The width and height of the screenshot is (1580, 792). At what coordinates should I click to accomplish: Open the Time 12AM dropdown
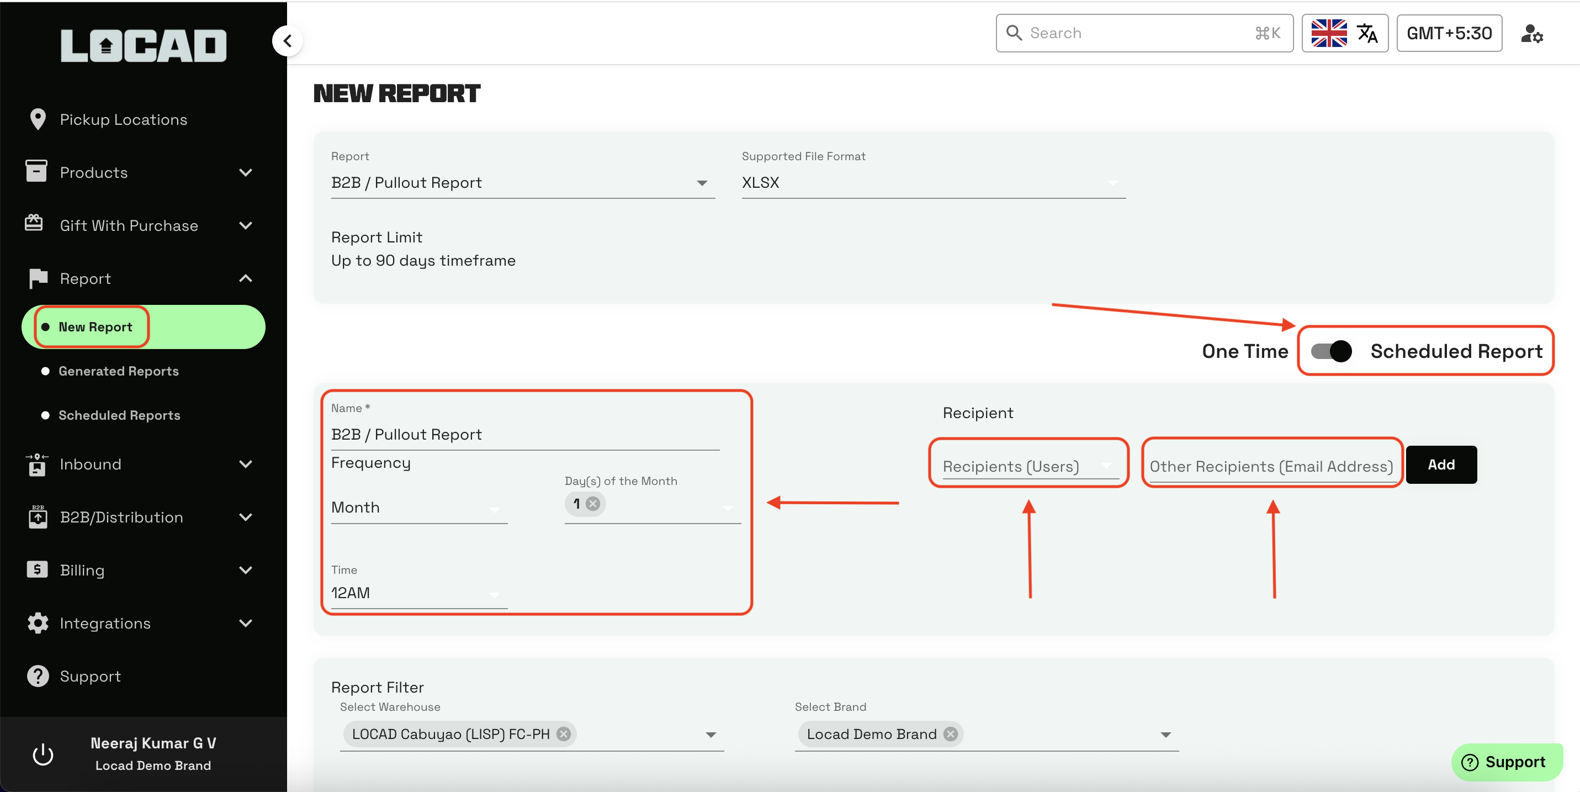pyautogui.click(x=418, y=593)
